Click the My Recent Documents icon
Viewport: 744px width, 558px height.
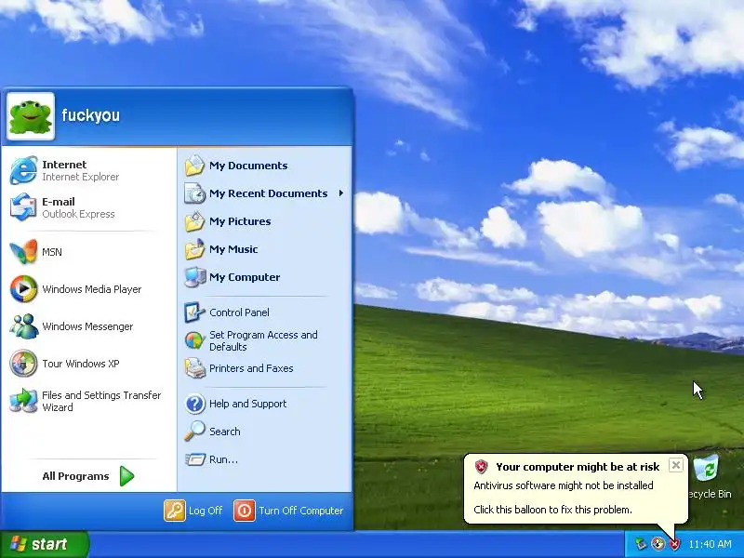tap(194, 193)
